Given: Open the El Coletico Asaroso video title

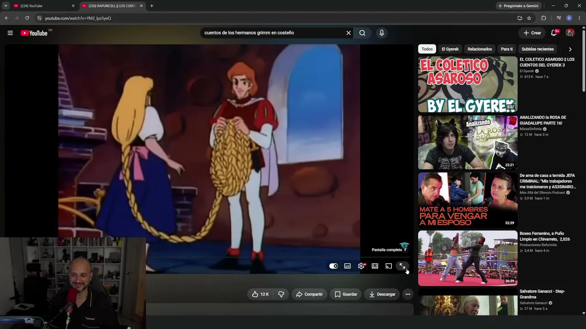Looking at the screenshot, I should (547, 62).
